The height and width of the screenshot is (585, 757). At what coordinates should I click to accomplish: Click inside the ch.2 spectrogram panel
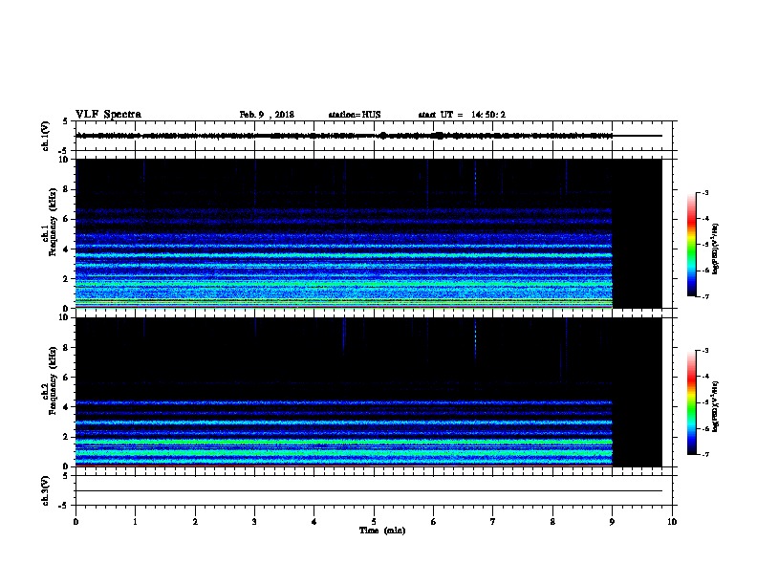point(369,392)
